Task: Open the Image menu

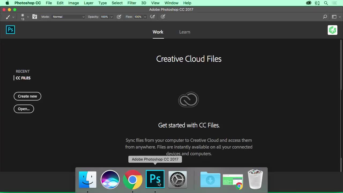Action: [73, 3]
